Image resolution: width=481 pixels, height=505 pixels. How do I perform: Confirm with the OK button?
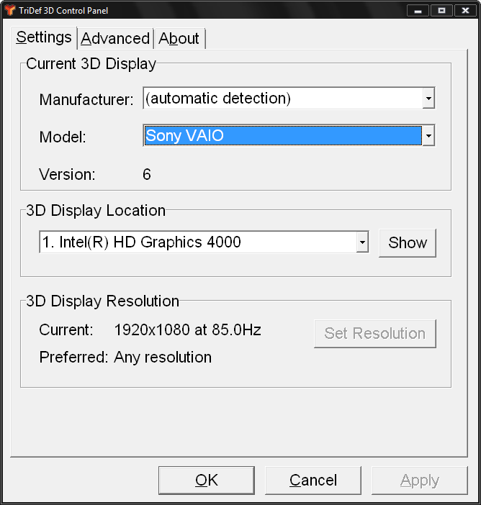(x=206, y=481)
